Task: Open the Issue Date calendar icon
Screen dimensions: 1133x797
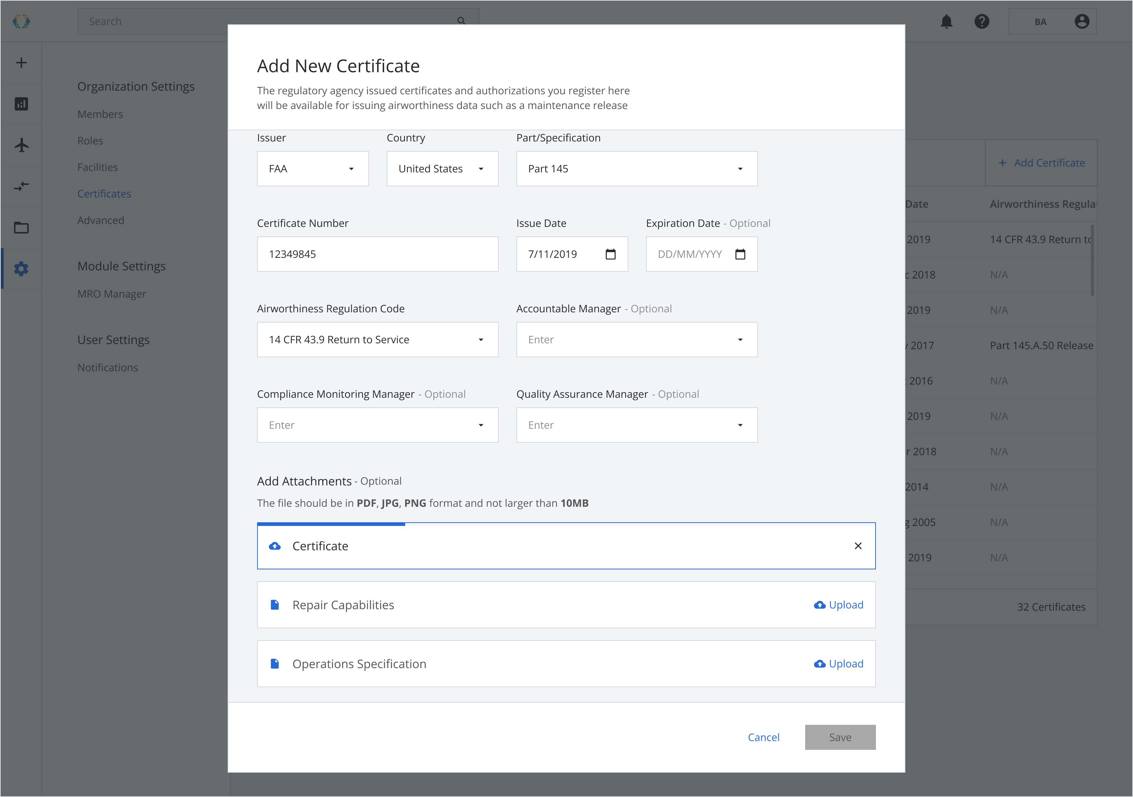Action: point(610,254)
